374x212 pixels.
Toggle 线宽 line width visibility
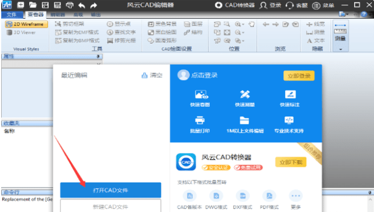(315, 24)
